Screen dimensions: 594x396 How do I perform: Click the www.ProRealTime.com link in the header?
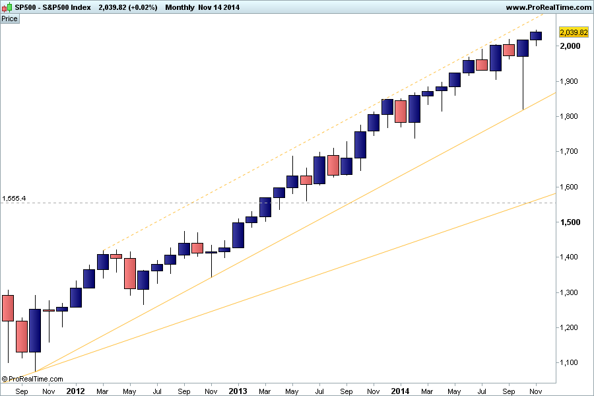click(x=548, y=7)
